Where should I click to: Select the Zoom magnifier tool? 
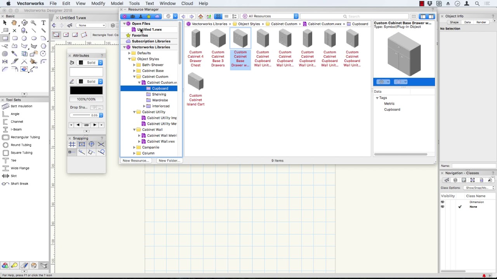[33, 23]
